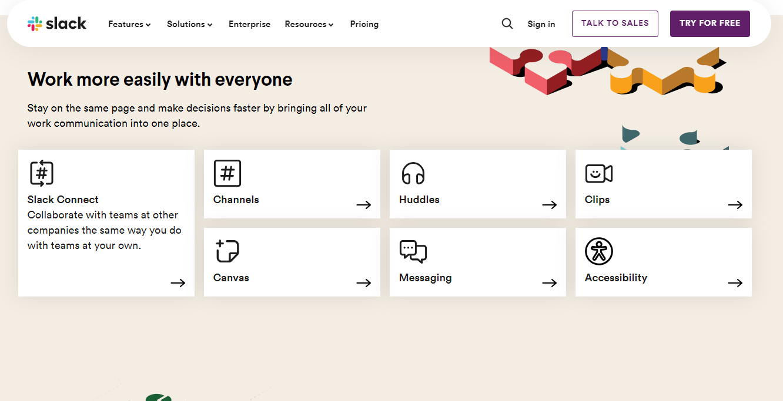Click the 'Stay on the same page' paragraph

click(x=197, y=116)
